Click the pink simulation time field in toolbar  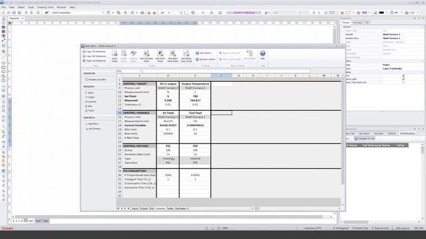pyautogui.click(x=244, y=13)
